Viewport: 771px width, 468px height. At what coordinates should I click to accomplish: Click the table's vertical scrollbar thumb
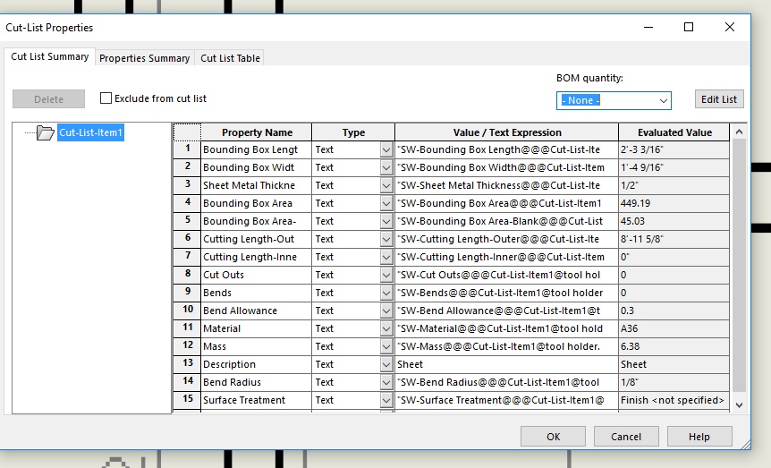[x=739, y=266]
